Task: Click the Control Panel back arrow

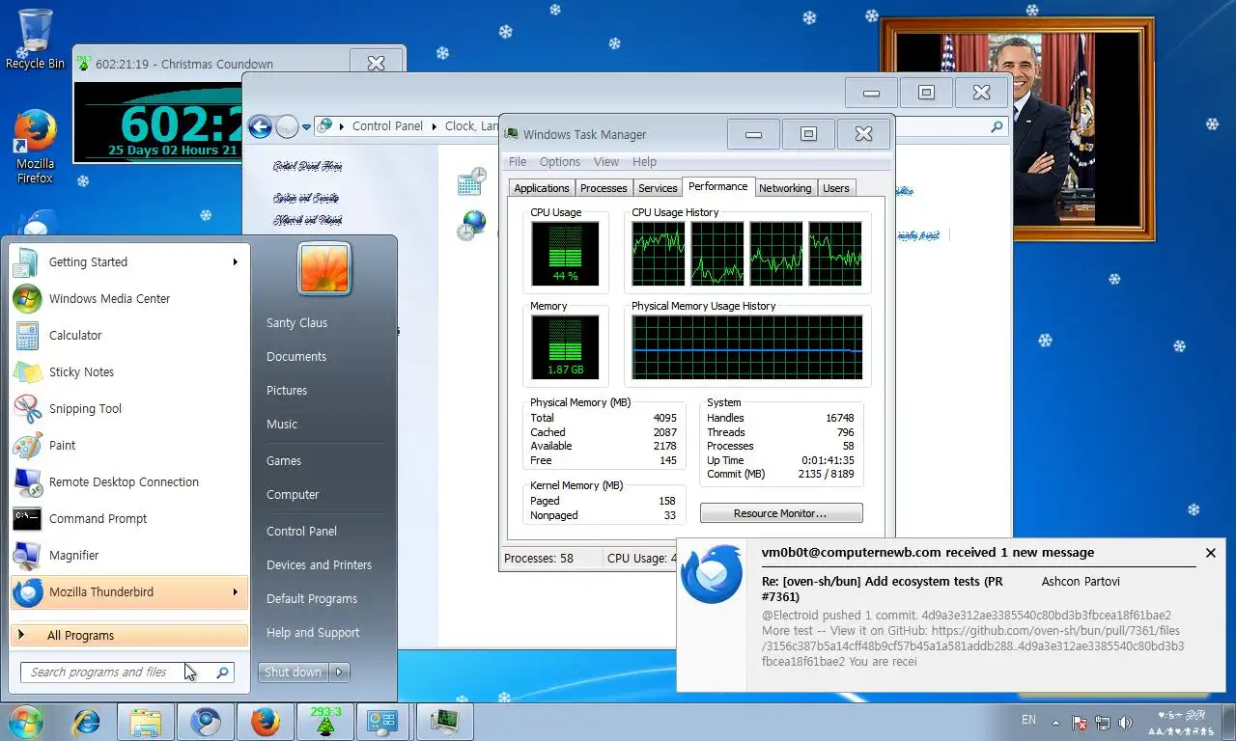Action: [x=259, y=126]
